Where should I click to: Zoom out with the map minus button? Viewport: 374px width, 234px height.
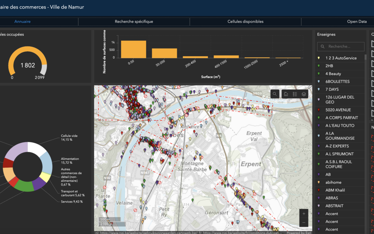(304, 222)
